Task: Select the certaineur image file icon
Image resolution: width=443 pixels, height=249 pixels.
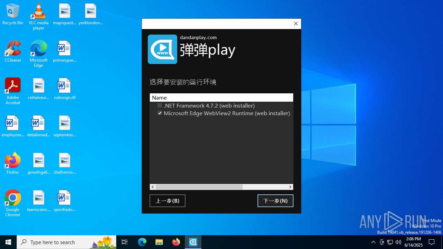Action: pyautogui.click(x=38, y=89)
